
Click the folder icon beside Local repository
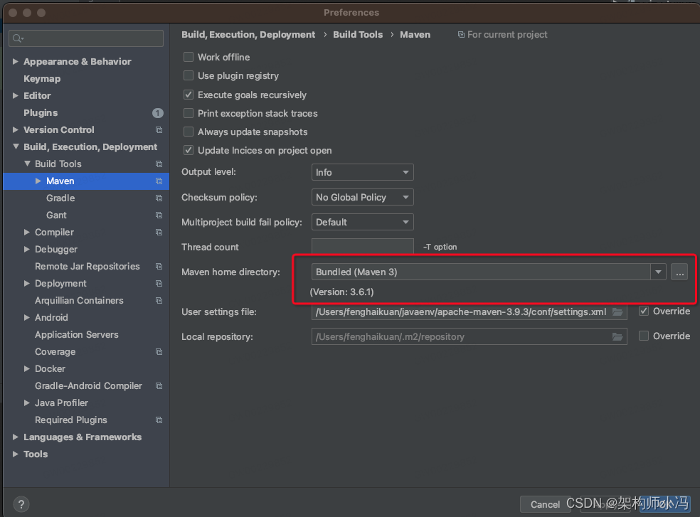(x=617, y=336)
